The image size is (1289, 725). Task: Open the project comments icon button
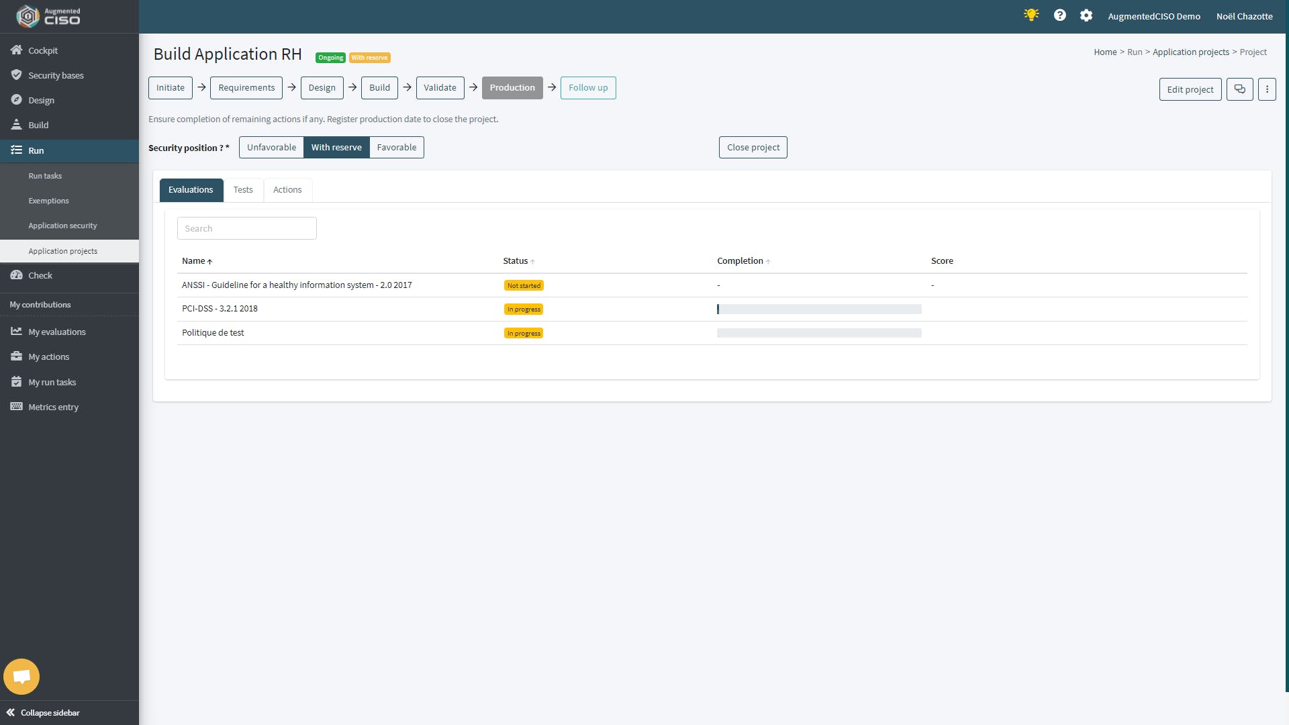tap(1239, 89)
